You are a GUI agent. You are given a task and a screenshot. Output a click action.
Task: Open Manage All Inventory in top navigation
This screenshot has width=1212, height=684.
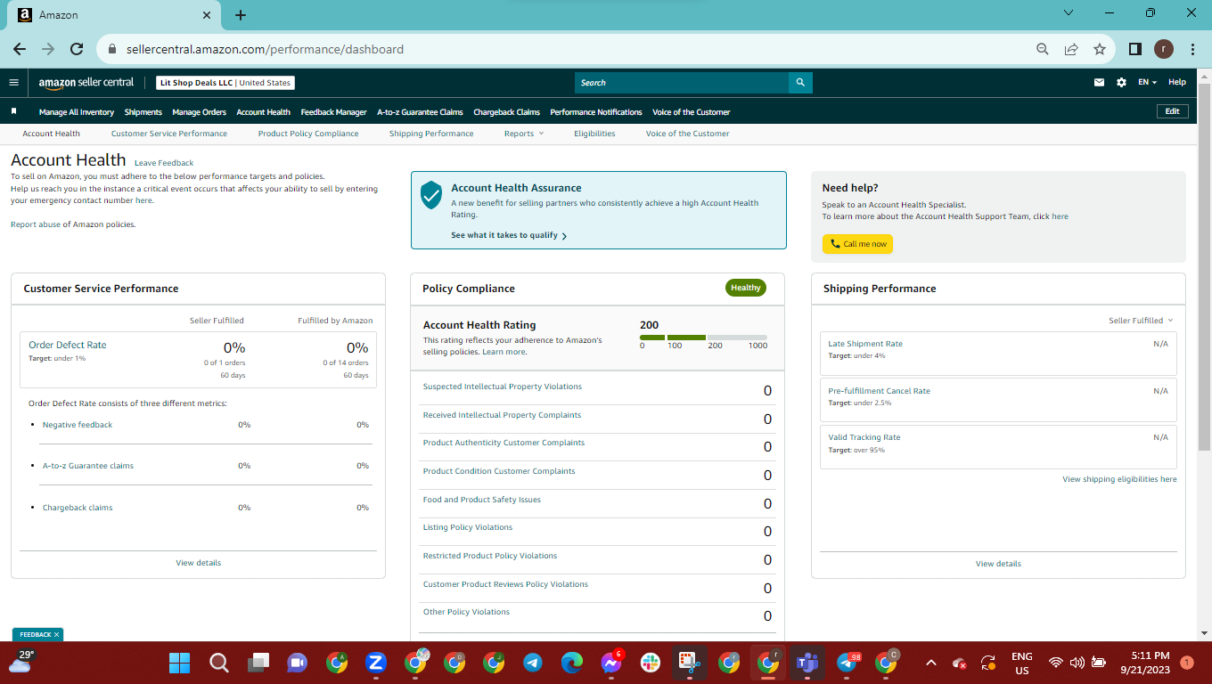tap(77, 112)
